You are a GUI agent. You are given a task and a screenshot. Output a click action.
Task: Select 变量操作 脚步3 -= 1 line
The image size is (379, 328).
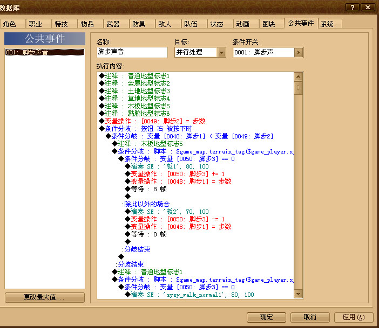175,219
